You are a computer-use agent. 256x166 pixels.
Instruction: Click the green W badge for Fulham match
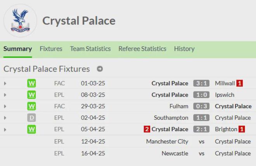coord(32,106)
